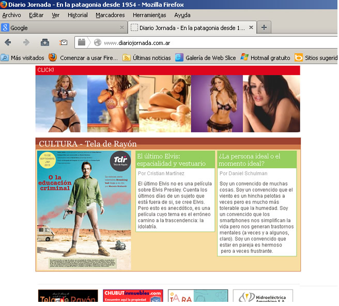Open first gallery photo with toy gun
Viewport: 339px width, 306px height.
[61, 103]
